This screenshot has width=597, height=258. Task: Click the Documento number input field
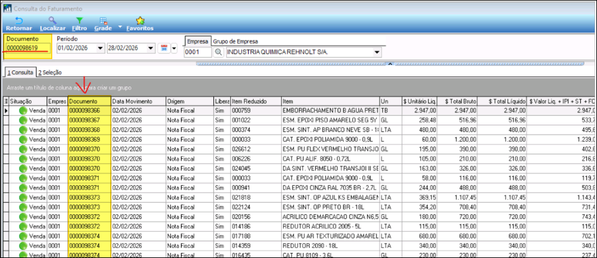28,48
